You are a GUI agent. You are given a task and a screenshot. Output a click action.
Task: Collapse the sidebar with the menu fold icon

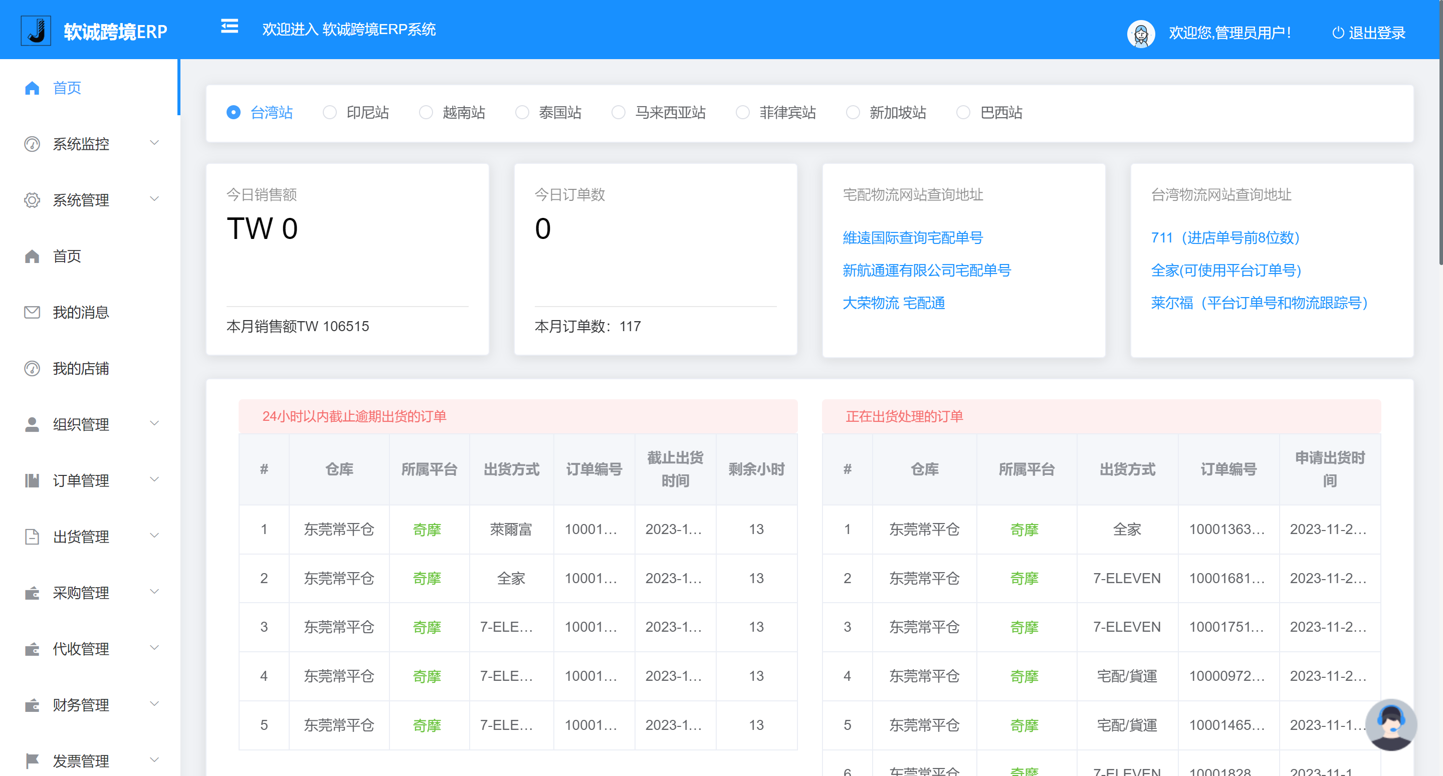click(x=229, y=27)
